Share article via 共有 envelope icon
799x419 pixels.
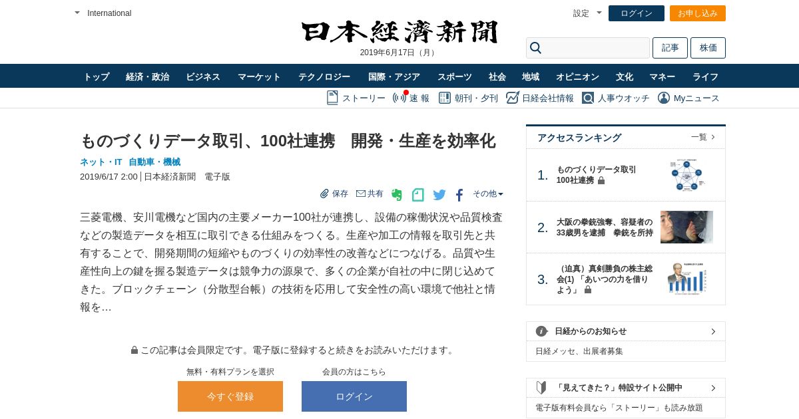click(x=361, y=194)
